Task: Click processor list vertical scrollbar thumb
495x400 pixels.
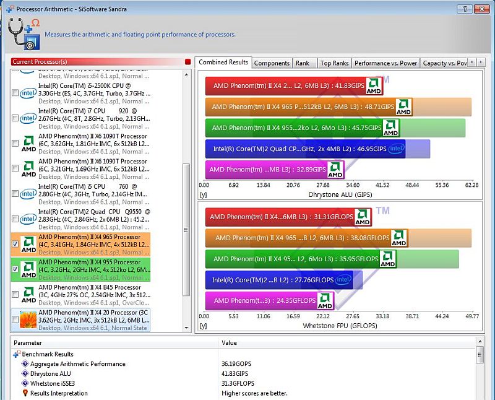Action: 186,229
